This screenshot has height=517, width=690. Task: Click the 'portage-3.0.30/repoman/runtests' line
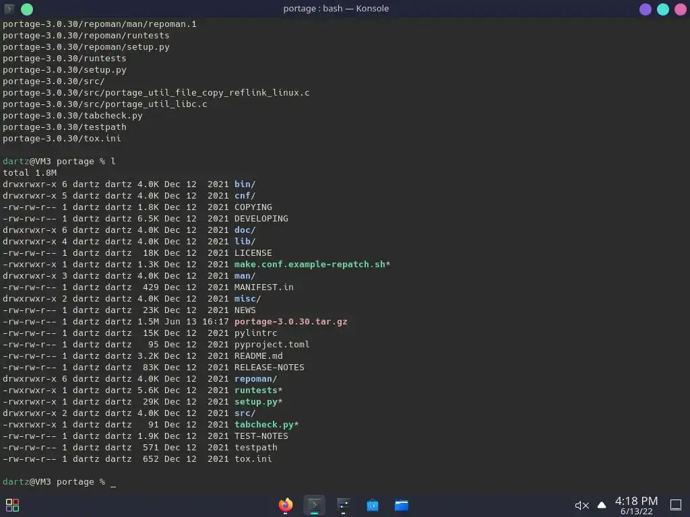(x=86, y=35)
